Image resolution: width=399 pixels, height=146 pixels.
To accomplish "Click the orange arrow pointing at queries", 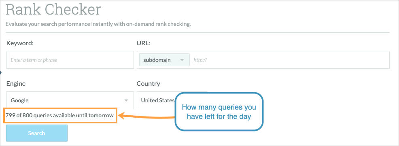I will point(146,117).
